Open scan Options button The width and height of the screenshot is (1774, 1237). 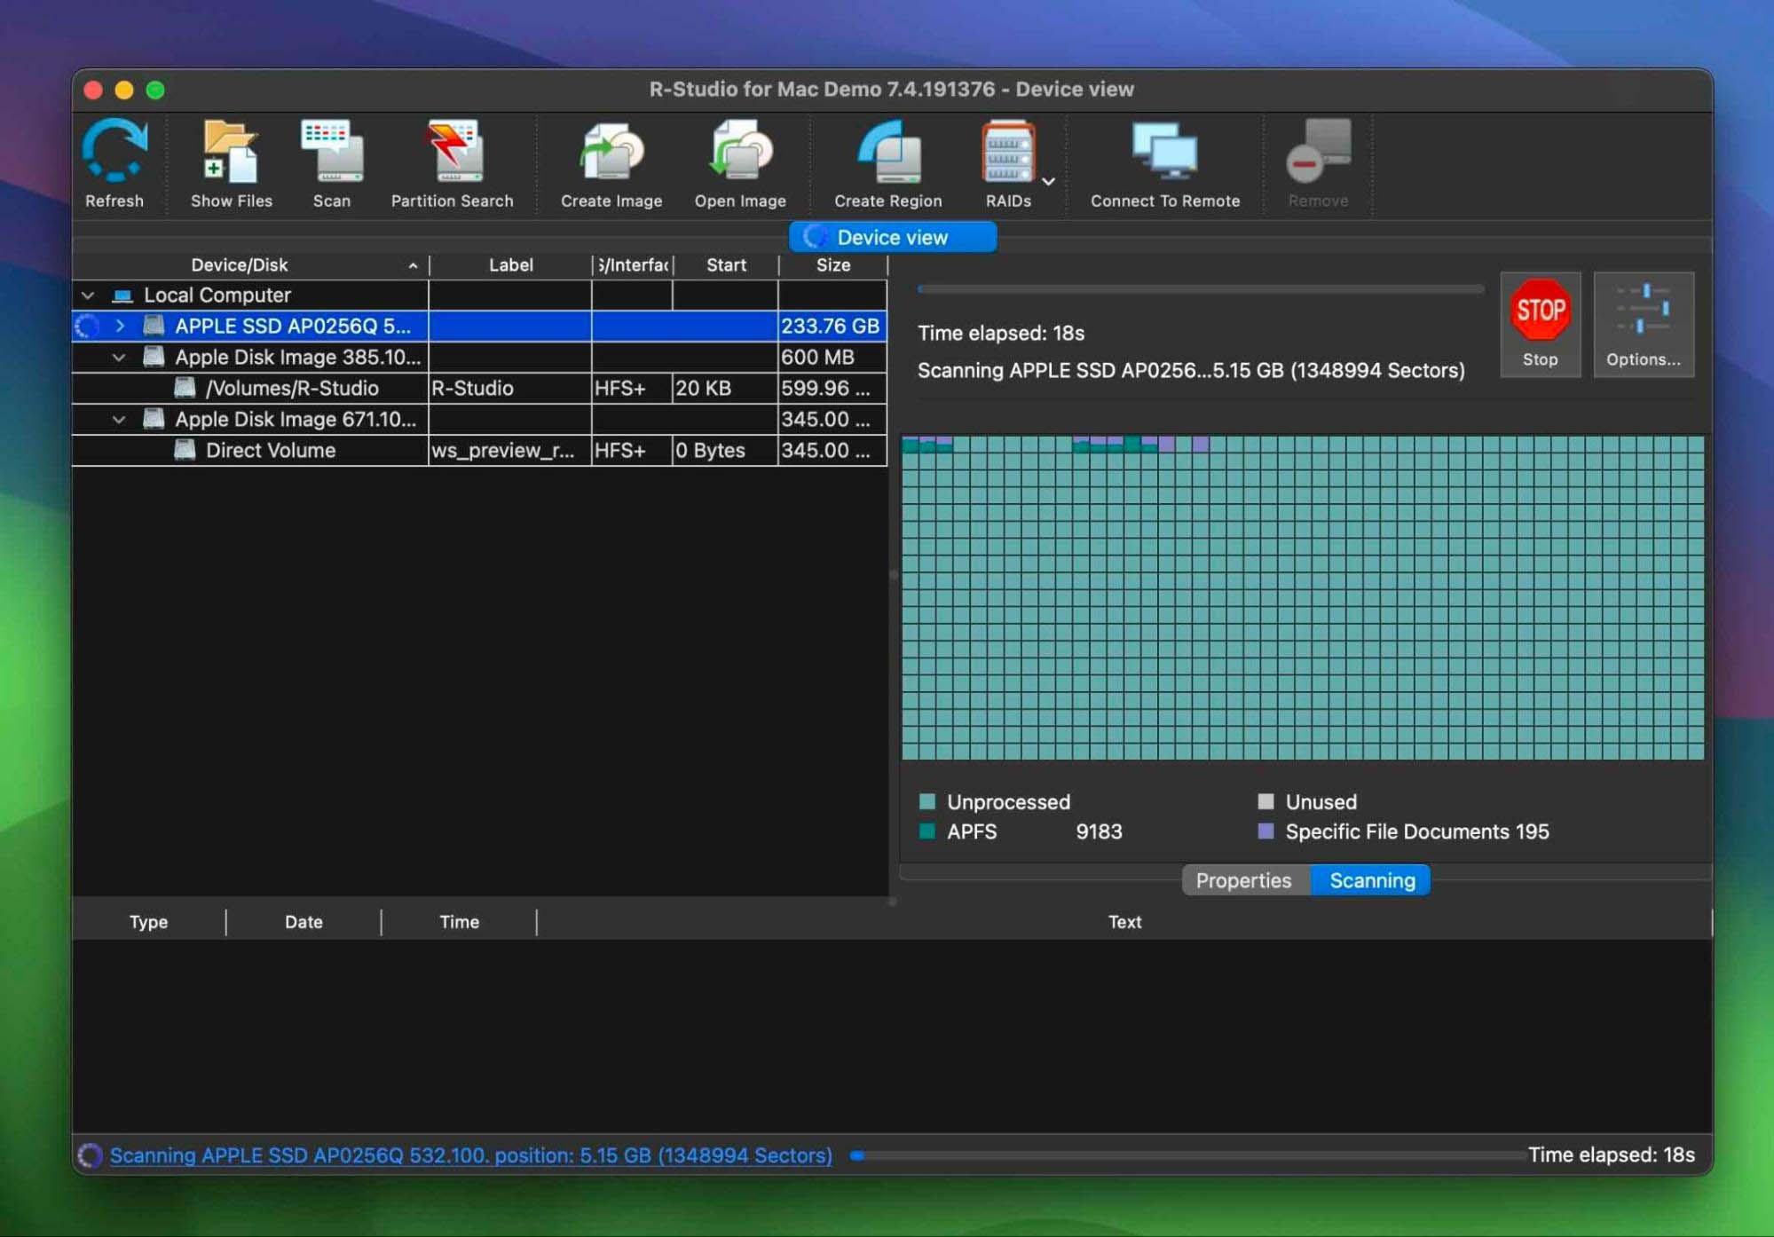1644,324
